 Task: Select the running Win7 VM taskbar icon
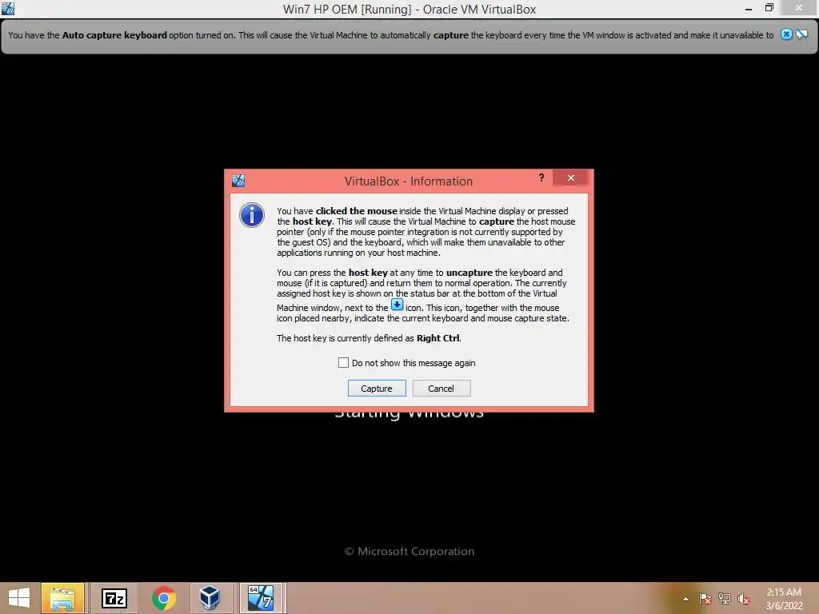click(x=261, y=598)
